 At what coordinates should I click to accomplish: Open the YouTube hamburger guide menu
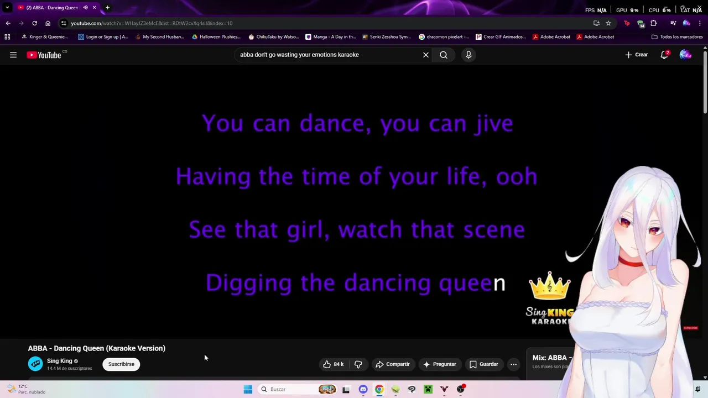[13, 55]
